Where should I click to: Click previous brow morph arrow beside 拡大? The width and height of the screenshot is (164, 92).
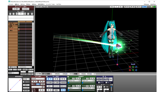[69, 88]
